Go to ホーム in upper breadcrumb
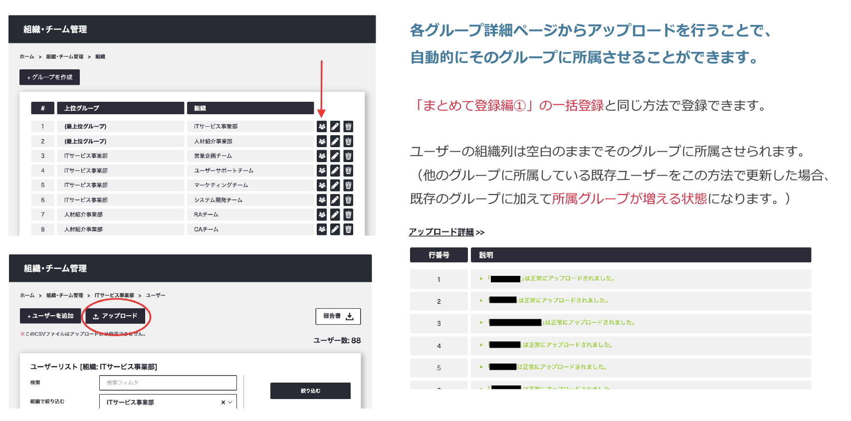851x421 pixels. tap(27, 57)
